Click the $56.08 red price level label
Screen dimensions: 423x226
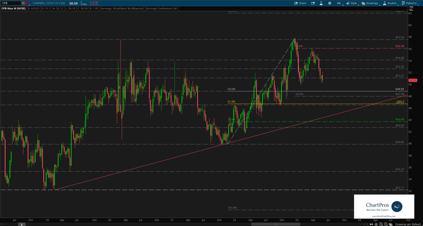[x=400, y=46]
